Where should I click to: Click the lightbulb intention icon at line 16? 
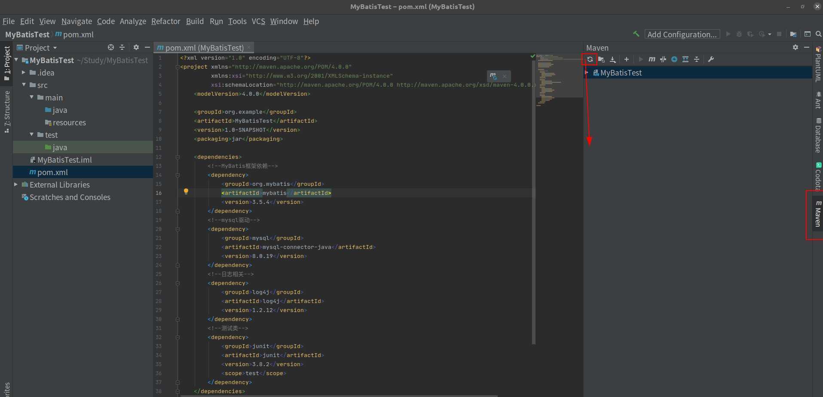pyautogui.click(x=186, y=191)
